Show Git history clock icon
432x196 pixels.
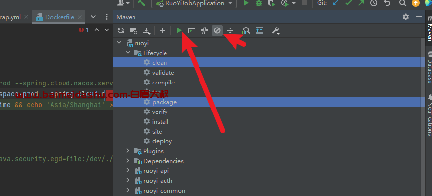[x=374, y=3]
